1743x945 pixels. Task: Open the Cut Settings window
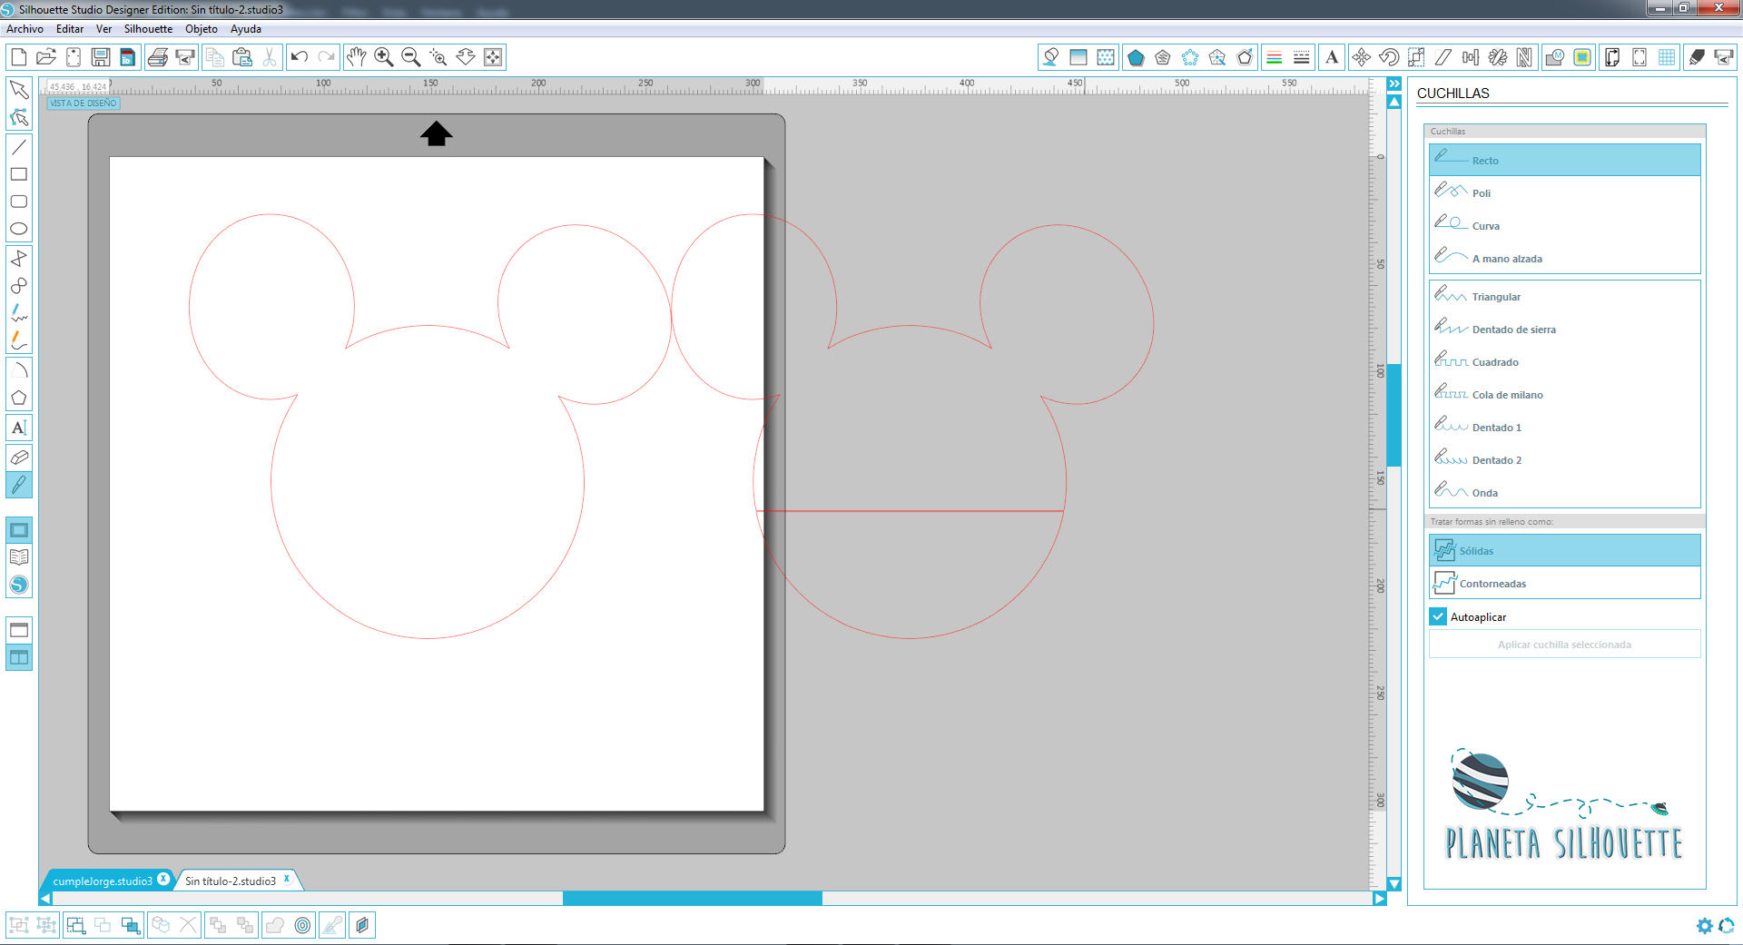click(x=1697, y=57)
